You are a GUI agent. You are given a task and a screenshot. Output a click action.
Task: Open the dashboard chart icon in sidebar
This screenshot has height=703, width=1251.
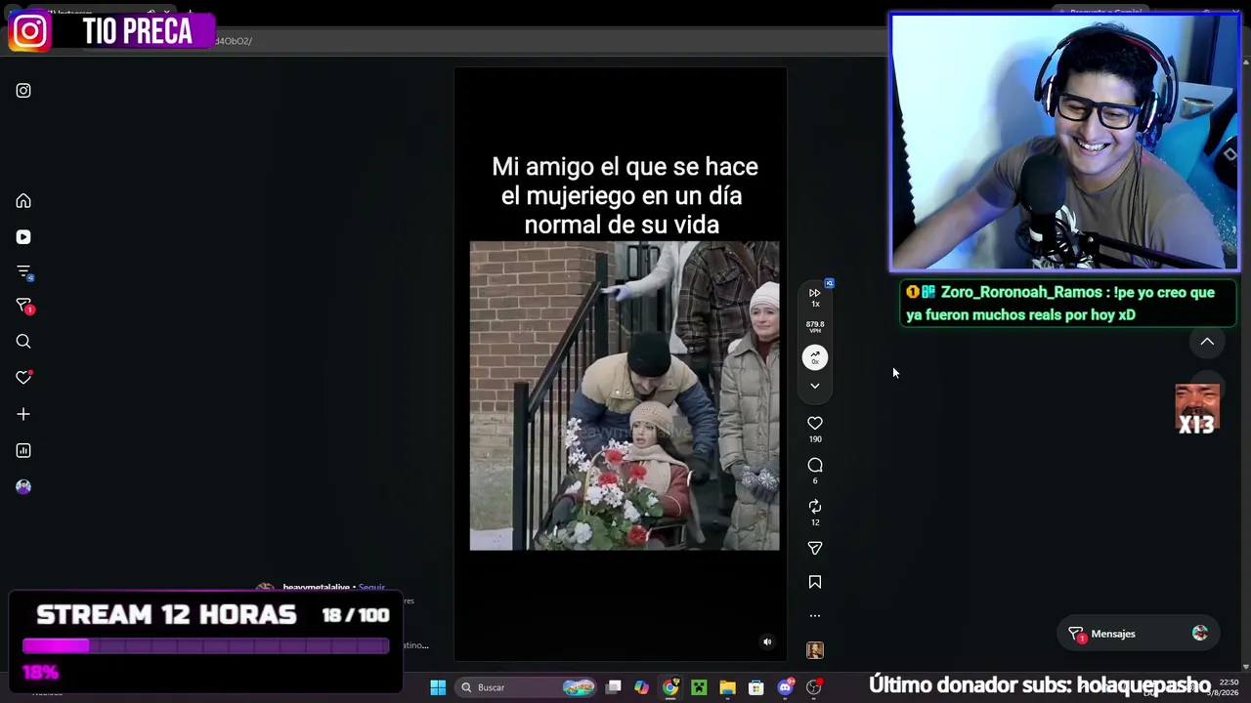point(23,450)
